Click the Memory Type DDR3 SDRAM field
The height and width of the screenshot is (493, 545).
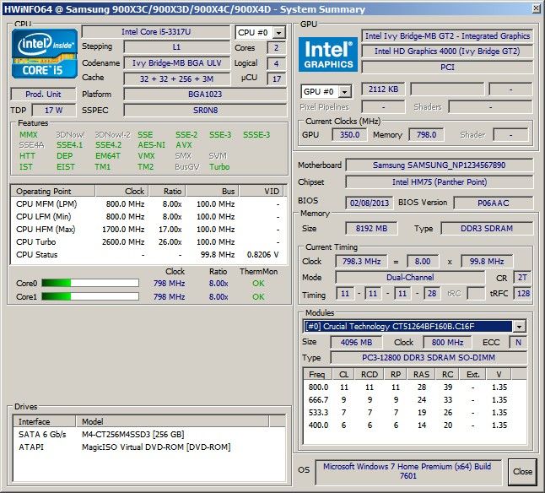[487, 229]
